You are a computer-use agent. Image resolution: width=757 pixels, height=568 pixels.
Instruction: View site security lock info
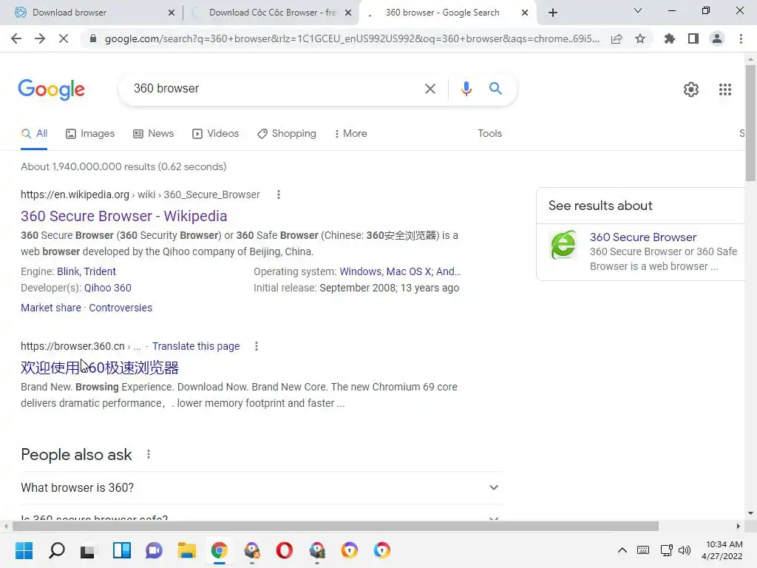[x=93, y=38]
